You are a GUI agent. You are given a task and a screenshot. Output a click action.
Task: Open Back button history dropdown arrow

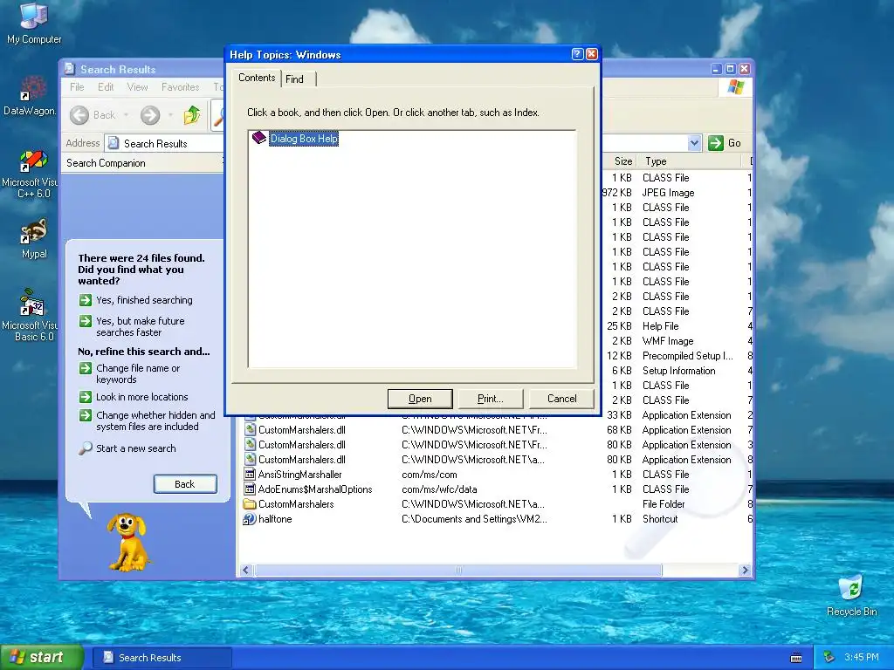126,115
